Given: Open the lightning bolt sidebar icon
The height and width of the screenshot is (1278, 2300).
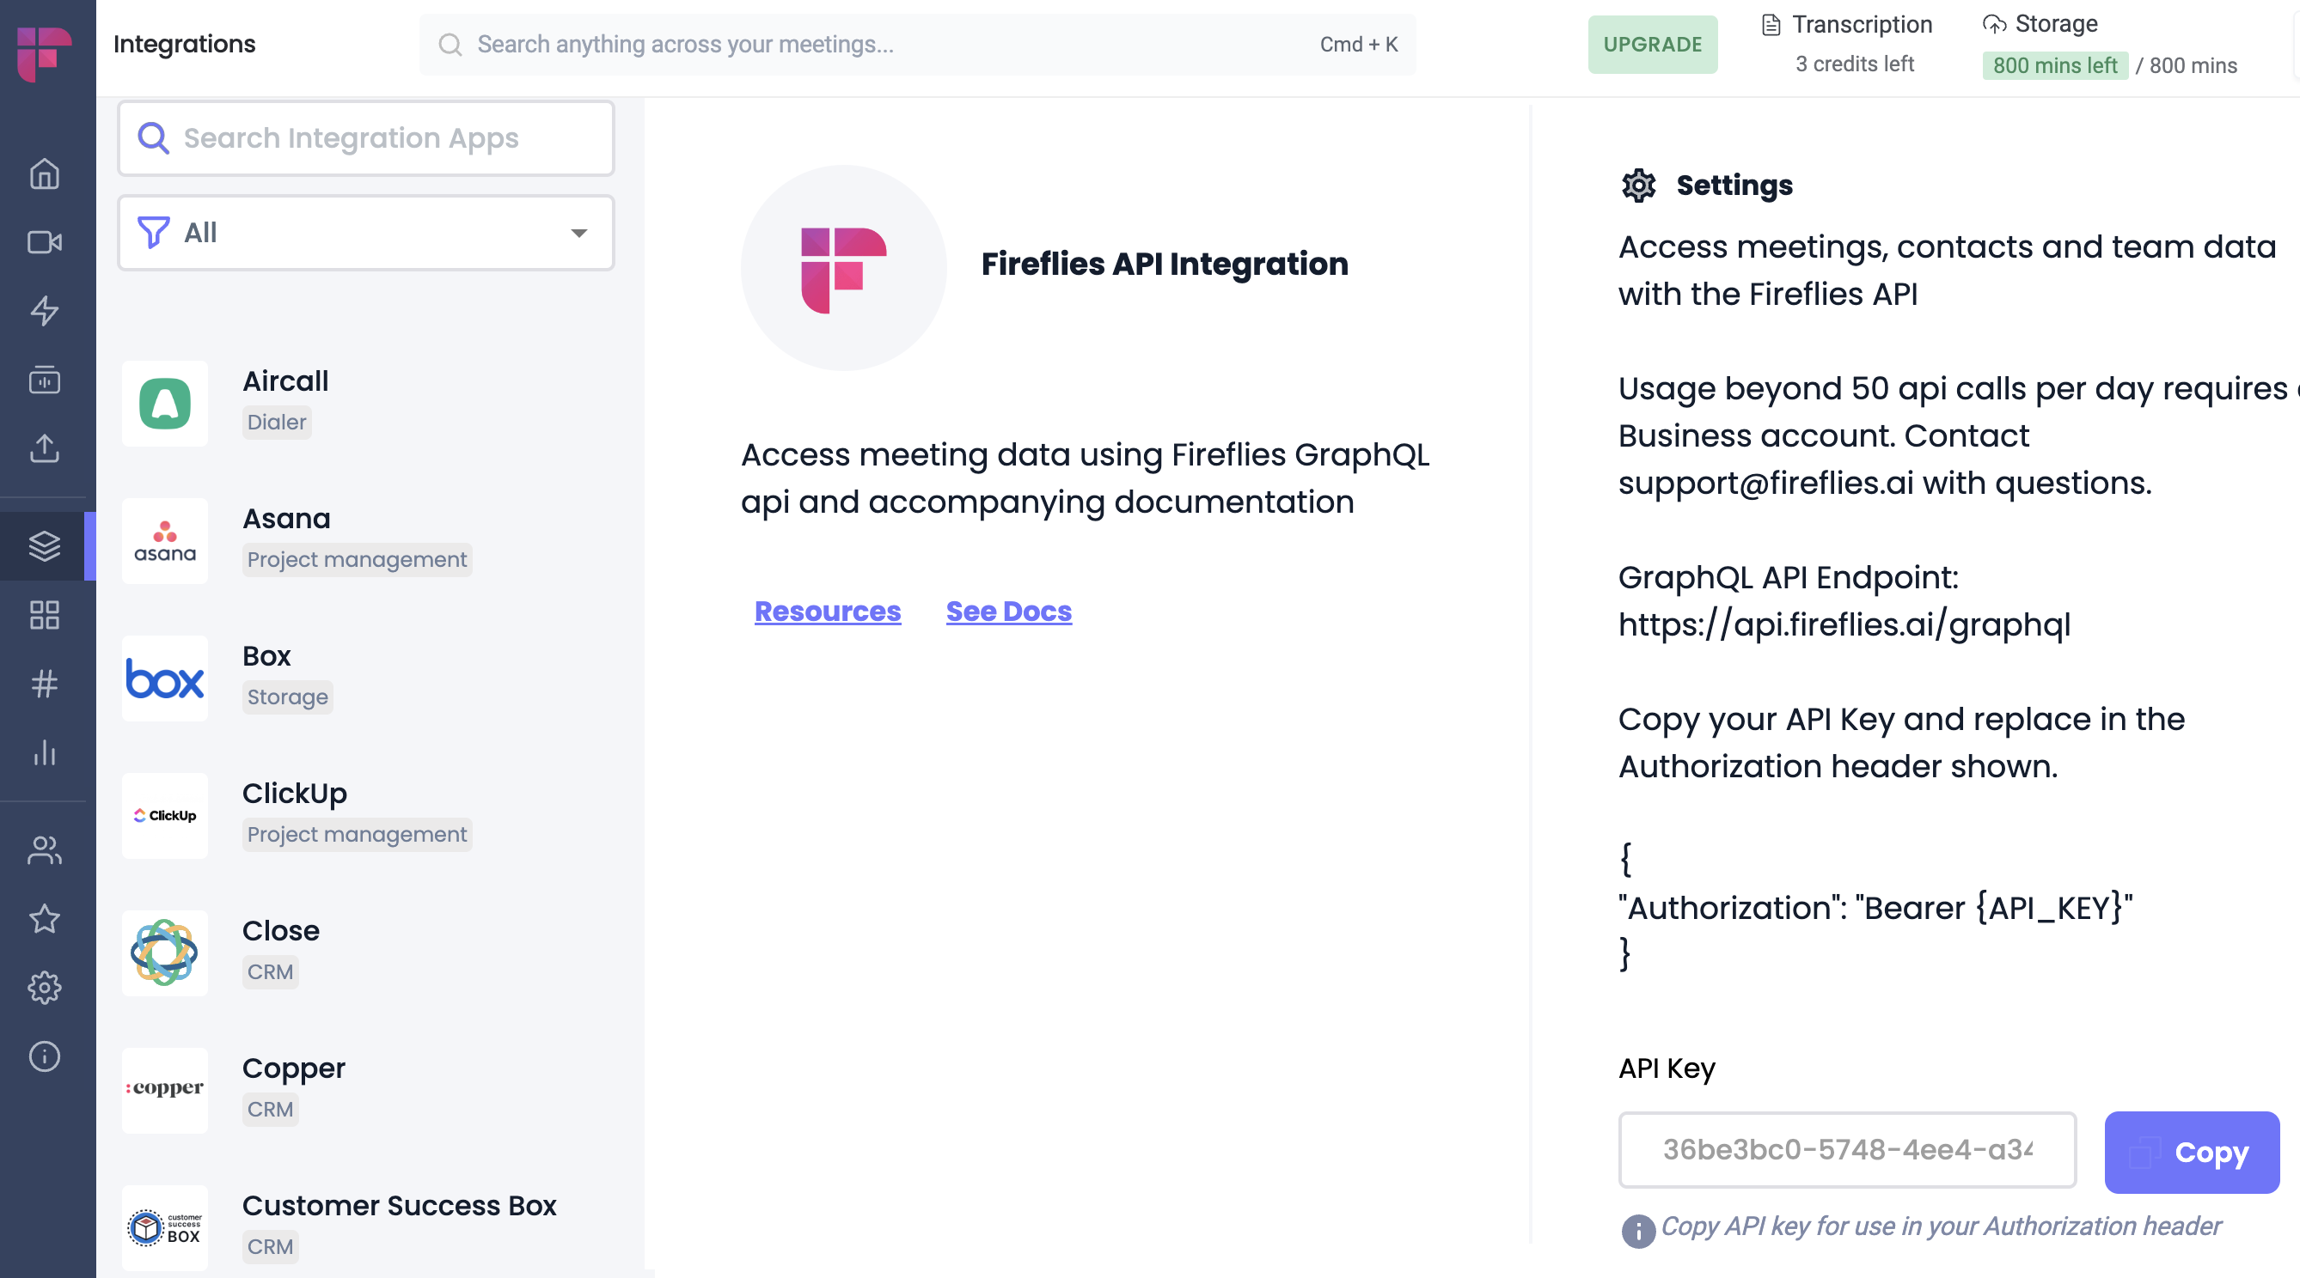Looking at the screenshot, I should (x=44, y=311).
